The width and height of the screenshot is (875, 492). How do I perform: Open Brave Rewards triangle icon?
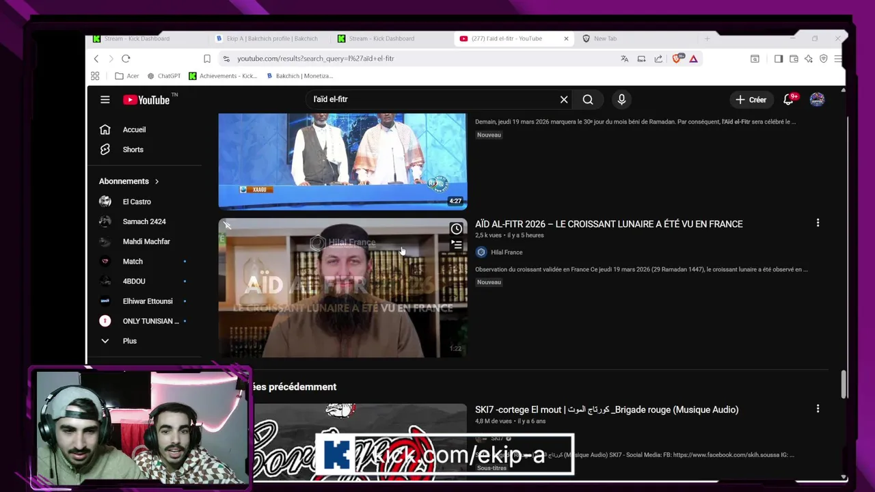point(693,59)
